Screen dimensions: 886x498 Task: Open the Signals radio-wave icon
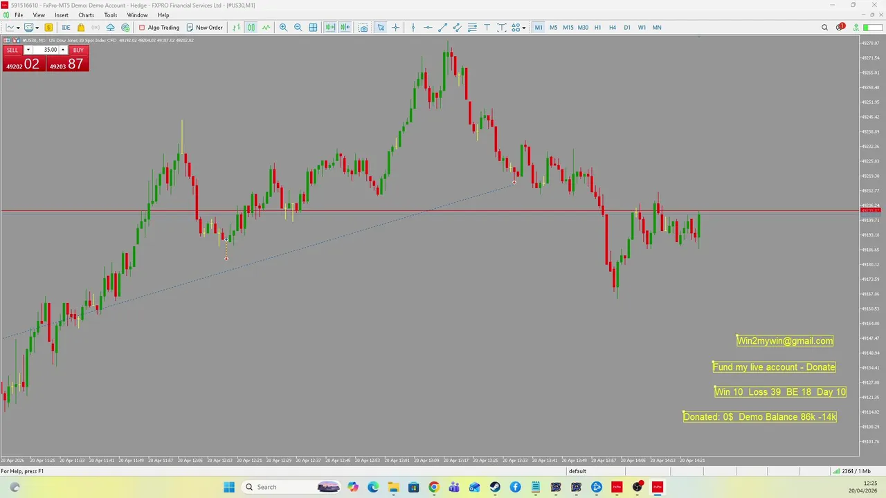pos(96,28)
